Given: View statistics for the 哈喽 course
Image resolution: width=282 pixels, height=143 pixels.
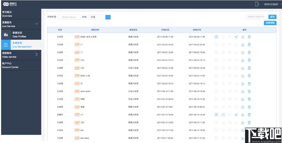Looking at the screenshot, I should point(243,99).
